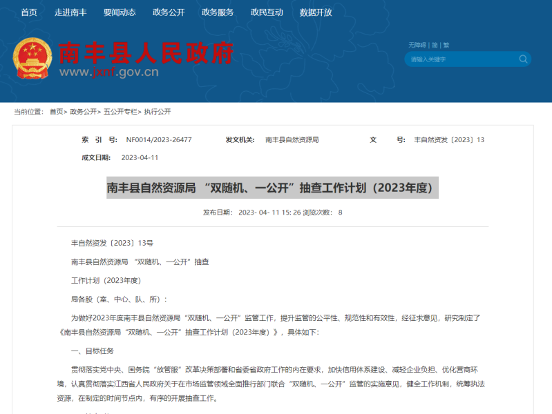
Task: Select the document number 丰自然资发〔2023〕13
Action: coord(449,140)
